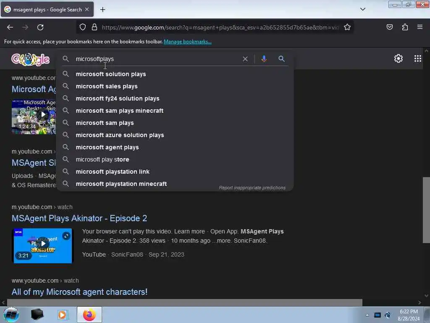
Task: Open the Google apps grid
Action: click(x=418, y=58)
